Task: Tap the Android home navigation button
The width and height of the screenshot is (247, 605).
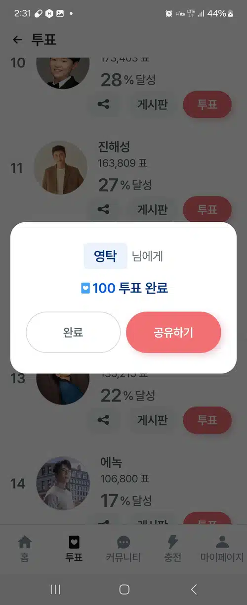Action: (124, 589)
